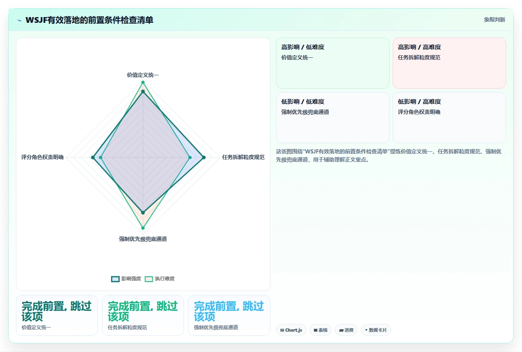Viewport: 522px width, 352px height.
Task: Click the left 影响强度 data point on radar
Action: tap(93, 157)
